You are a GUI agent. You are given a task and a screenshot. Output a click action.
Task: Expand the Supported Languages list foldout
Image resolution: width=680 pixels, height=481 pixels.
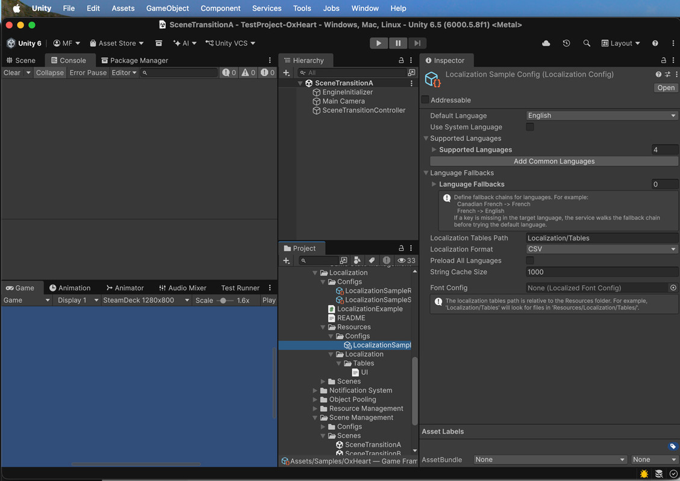pos(434,150)
